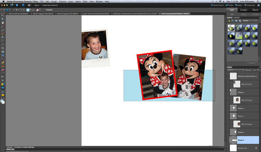Open the Opacity 100% dropdown arrow
The image size is (261, 152).
point(258,70)
